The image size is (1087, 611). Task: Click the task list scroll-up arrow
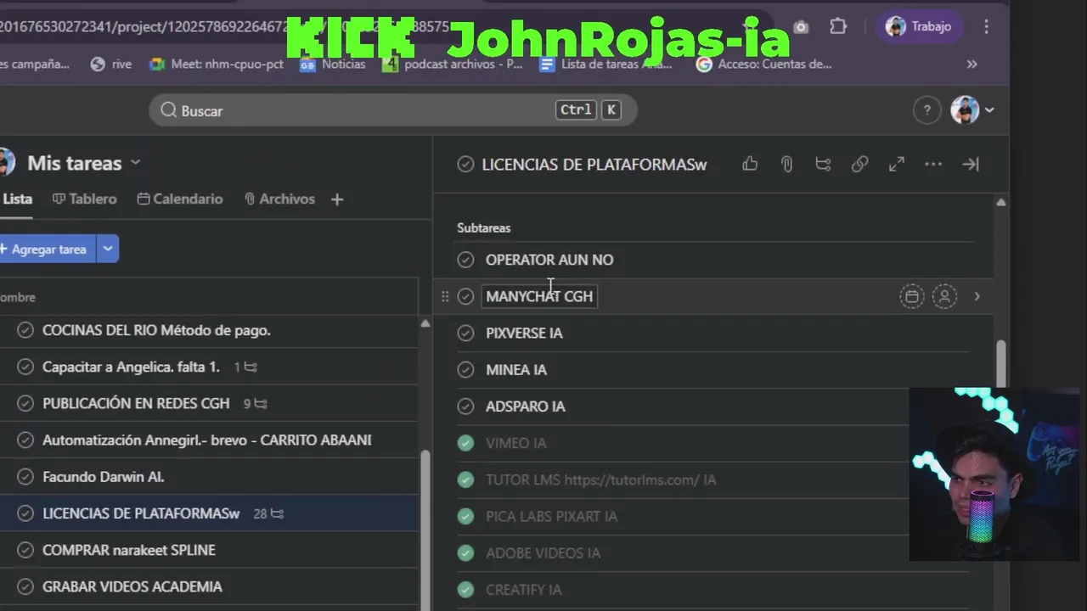[x=425, y=324]
